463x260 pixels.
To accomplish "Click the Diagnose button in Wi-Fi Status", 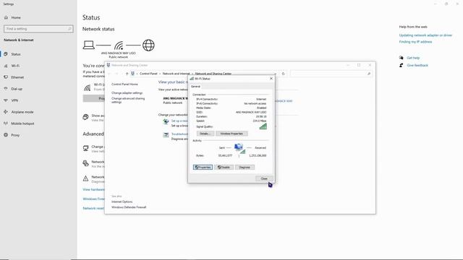I will point(245,168).
